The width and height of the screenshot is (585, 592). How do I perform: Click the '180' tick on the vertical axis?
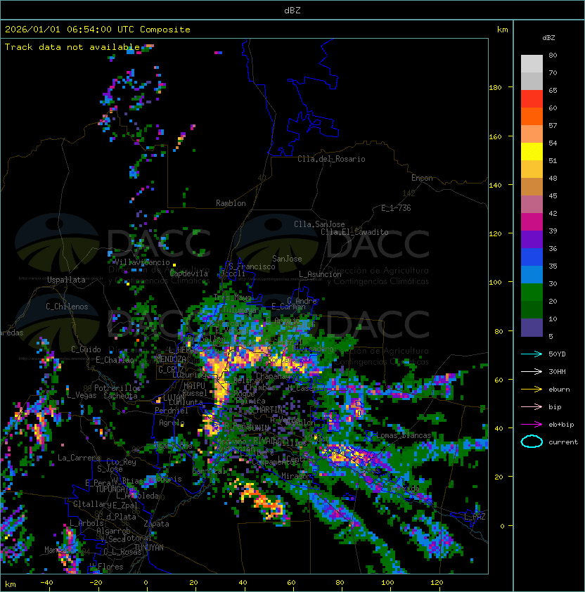pos(495,88)
